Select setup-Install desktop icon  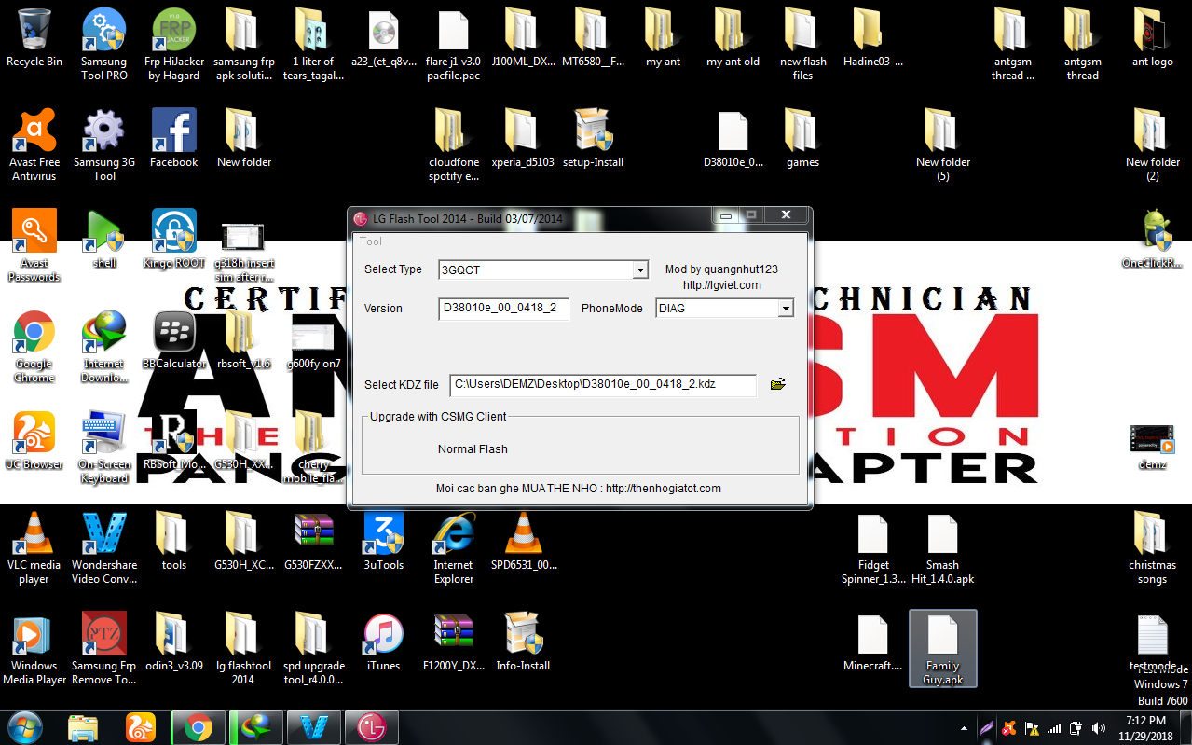pyautogui.click(x=593, y=138)
